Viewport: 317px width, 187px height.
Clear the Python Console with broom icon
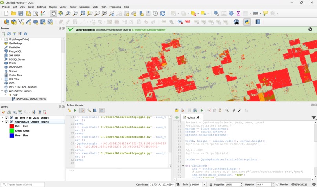point(70,110)
